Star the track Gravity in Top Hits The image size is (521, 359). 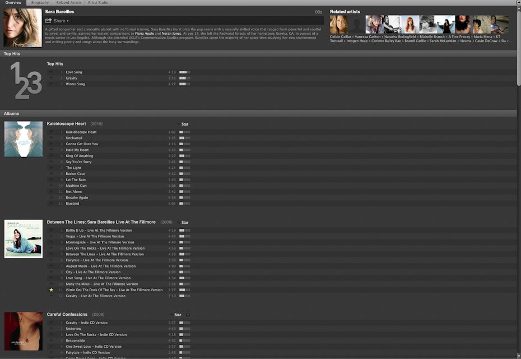(x=51, y=78)
